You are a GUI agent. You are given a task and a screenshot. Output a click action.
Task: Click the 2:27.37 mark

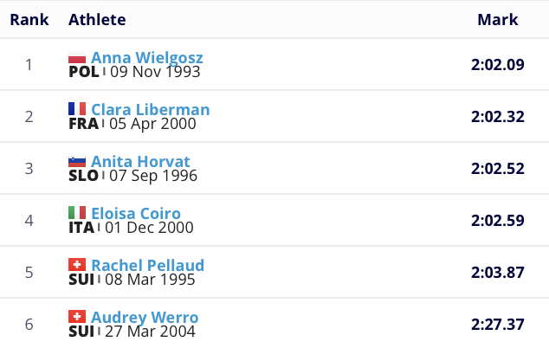pyautogui.click(x=498, y=324)
